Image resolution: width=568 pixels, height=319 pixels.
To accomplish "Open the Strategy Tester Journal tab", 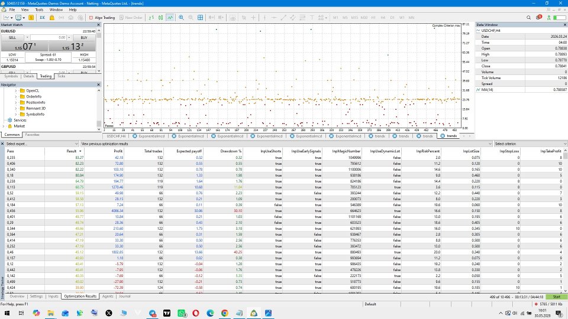I will tap(125, 296).
